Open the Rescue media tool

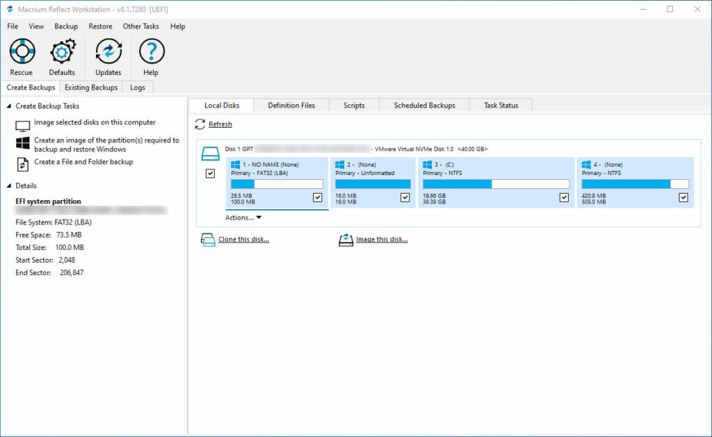point(22,57)
